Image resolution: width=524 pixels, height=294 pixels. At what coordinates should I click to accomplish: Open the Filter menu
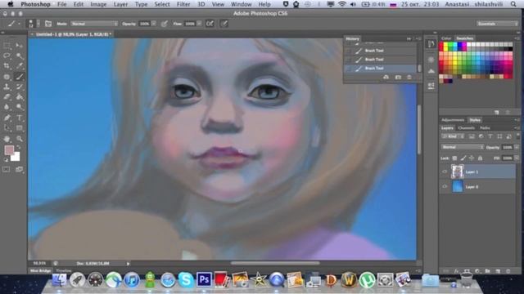(x=183, y=4)
